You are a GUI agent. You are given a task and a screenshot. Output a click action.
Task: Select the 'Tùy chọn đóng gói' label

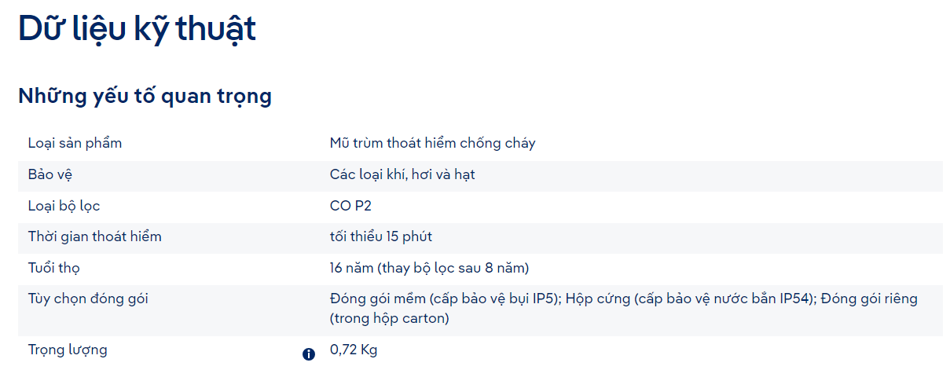[x=88, y=299]
